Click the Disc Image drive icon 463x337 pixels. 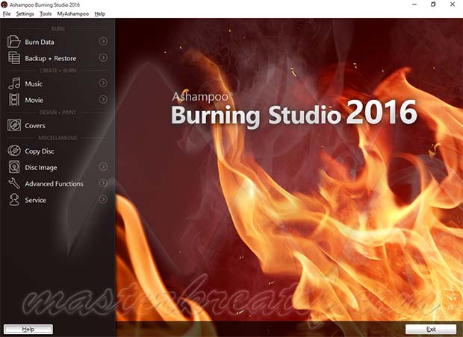tap(14, 167)
